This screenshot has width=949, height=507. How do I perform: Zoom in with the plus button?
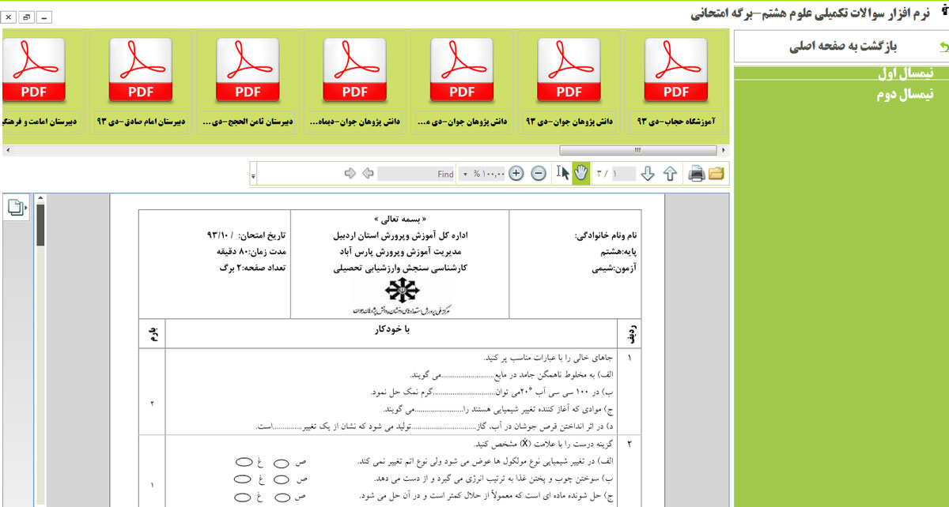516,174
